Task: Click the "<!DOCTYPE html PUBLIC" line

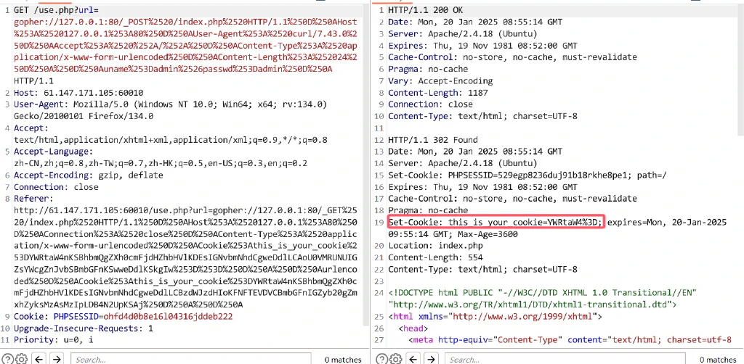Action: point(542,293)
